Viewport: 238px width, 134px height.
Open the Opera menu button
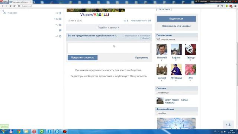click(4, 1)
